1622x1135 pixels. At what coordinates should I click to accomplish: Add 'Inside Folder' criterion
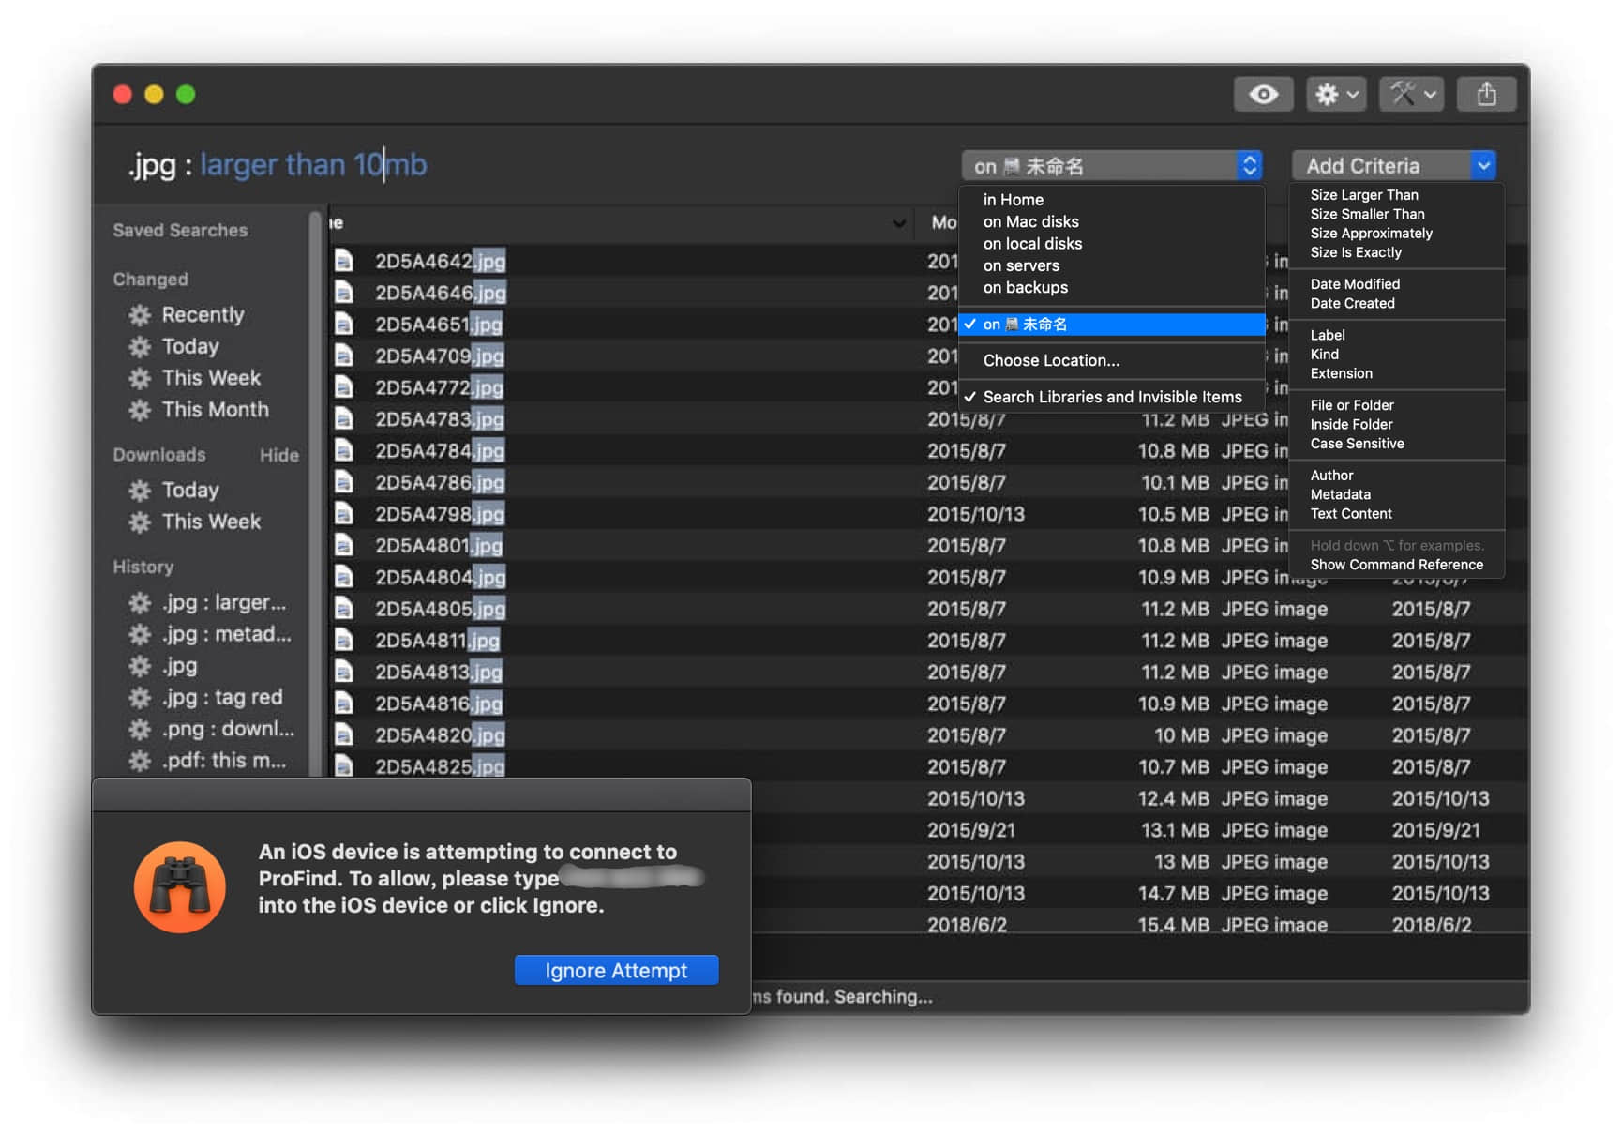pyautogui.click(x=1351, y=424)
